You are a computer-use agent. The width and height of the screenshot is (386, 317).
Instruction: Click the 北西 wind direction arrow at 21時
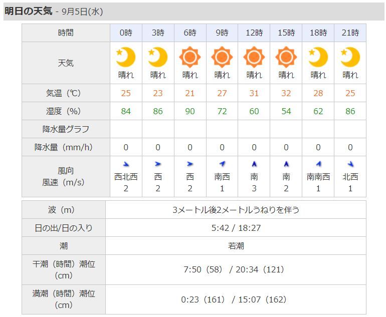[350, 164]
